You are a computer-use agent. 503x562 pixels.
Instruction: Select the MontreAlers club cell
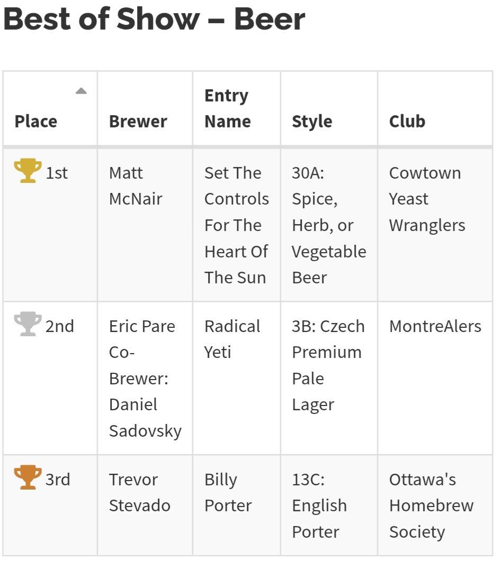[435, 326]
